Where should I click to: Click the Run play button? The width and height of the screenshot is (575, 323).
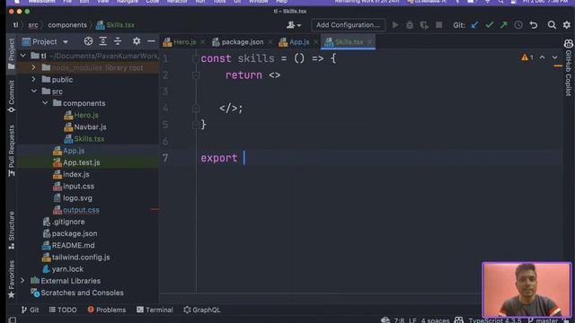[395, 25]
